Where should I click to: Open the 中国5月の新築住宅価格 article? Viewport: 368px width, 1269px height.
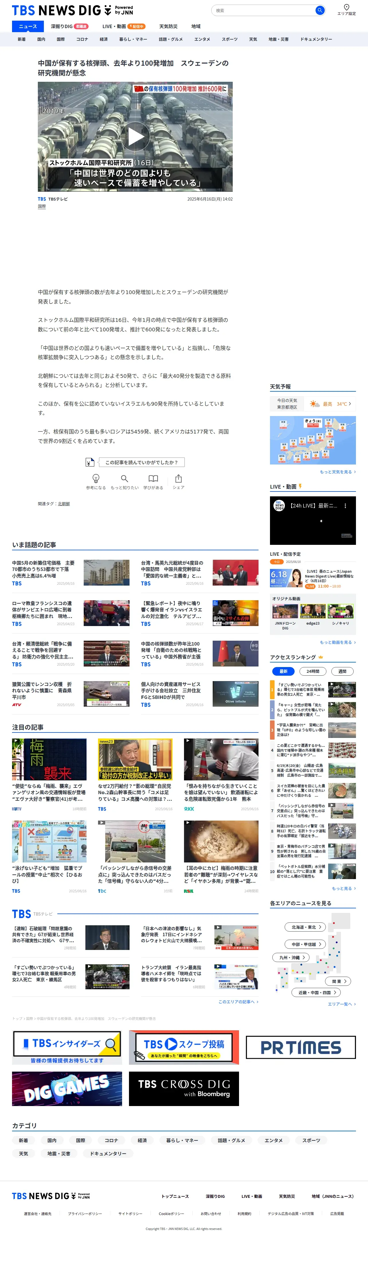[x=71, y=572]
